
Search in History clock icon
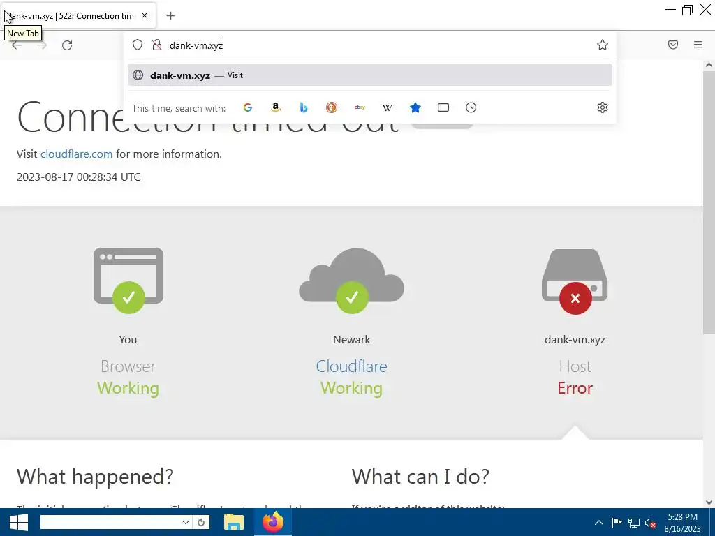tap(471, 107)
